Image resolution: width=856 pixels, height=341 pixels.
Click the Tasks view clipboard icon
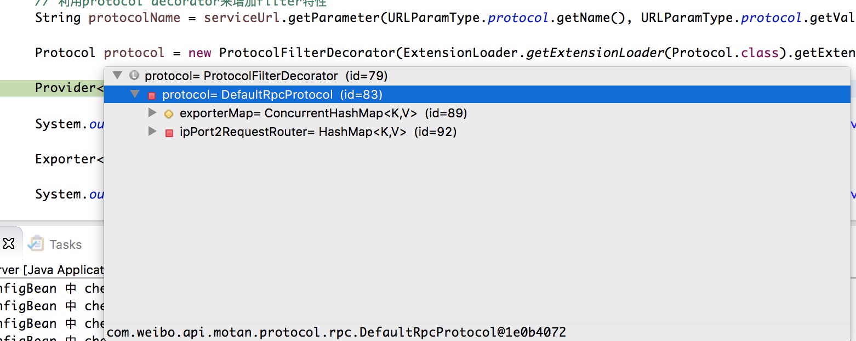[36, 243]
